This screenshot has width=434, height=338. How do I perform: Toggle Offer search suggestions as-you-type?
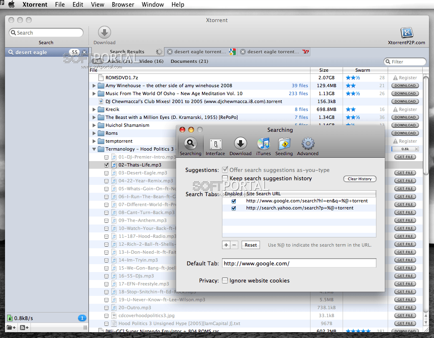225,170
